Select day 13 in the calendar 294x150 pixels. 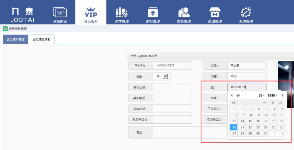(x=234, y=121)
